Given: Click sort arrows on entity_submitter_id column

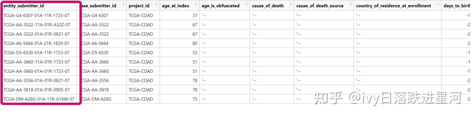Looking at the screenshot, I should [x=74, y=4].
